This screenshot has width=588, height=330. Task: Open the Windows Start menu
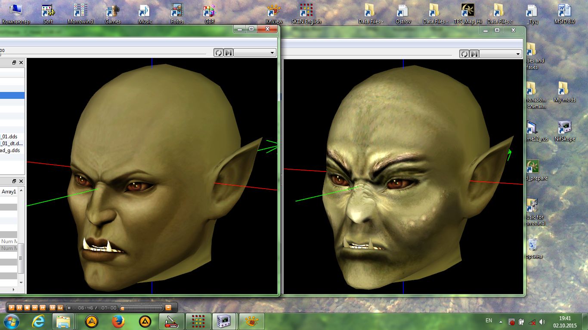(x=11, y=321)
